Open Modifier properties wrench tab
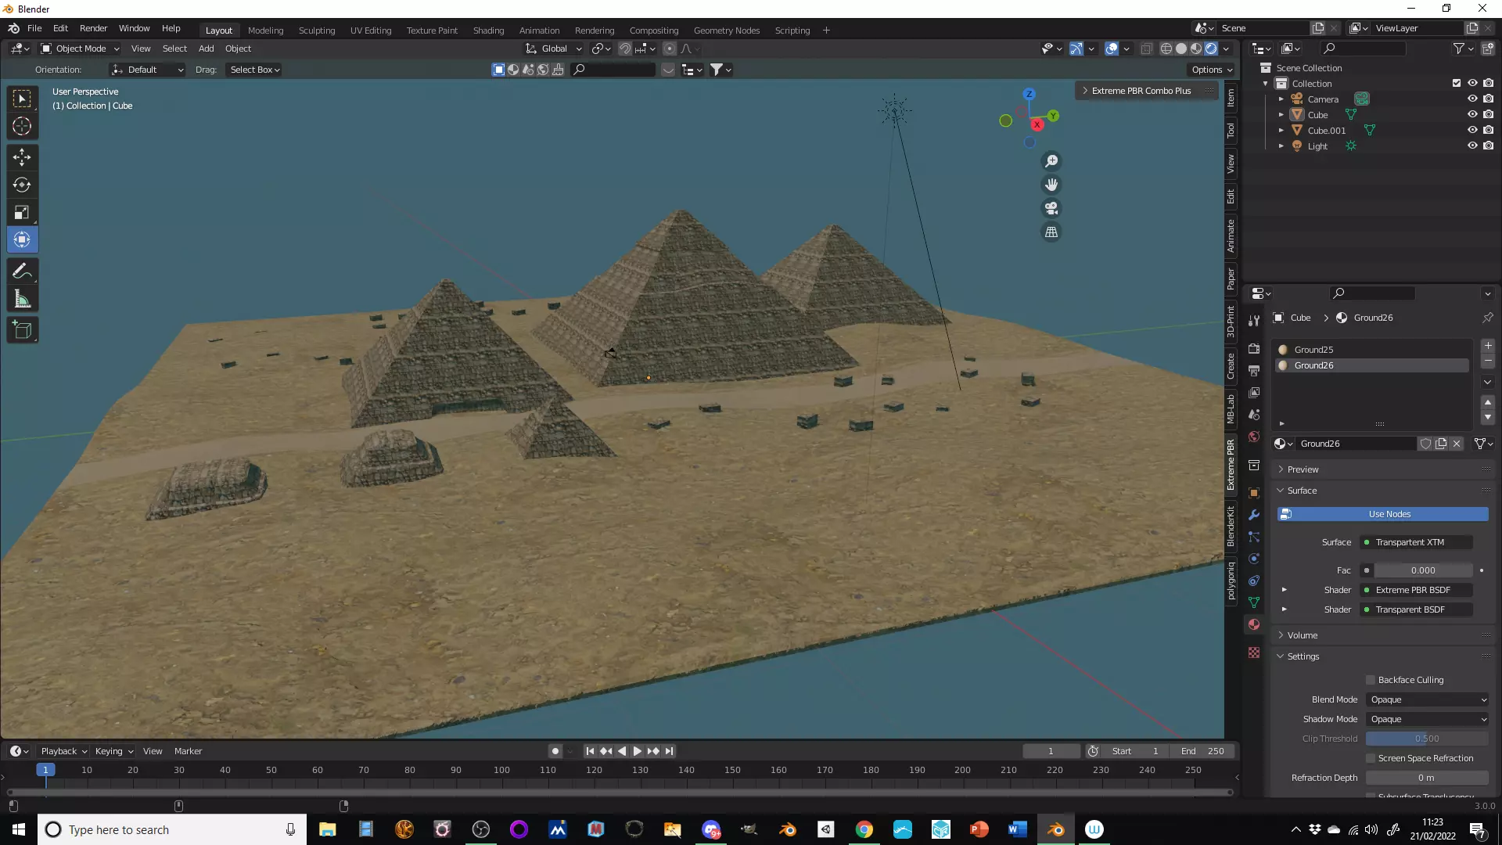The width and height of the screenshot is (1502, 845). pos(1254,515)
